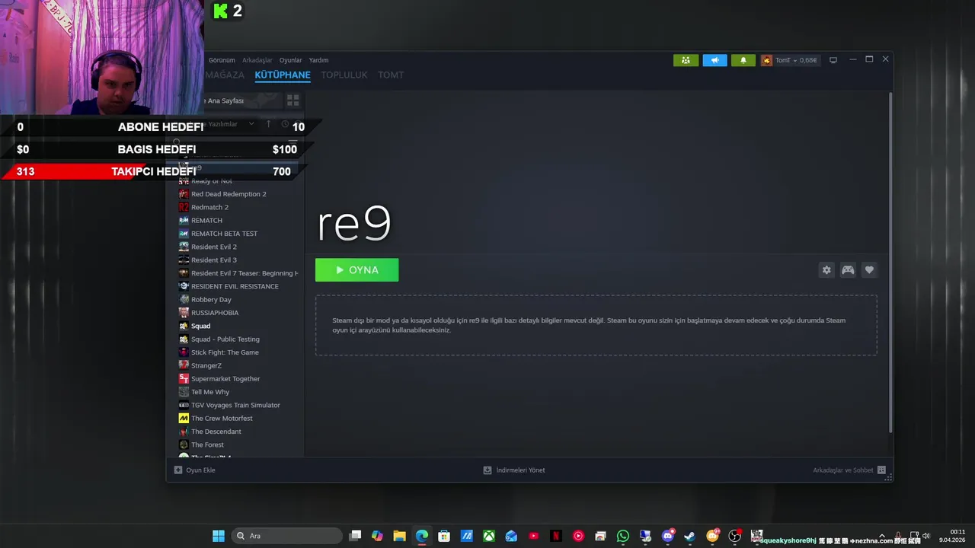Image resolution: width=975 pixels, height=548 pixels.
Task: Click the Ara taskbar search box
Action: coord(286,536)
